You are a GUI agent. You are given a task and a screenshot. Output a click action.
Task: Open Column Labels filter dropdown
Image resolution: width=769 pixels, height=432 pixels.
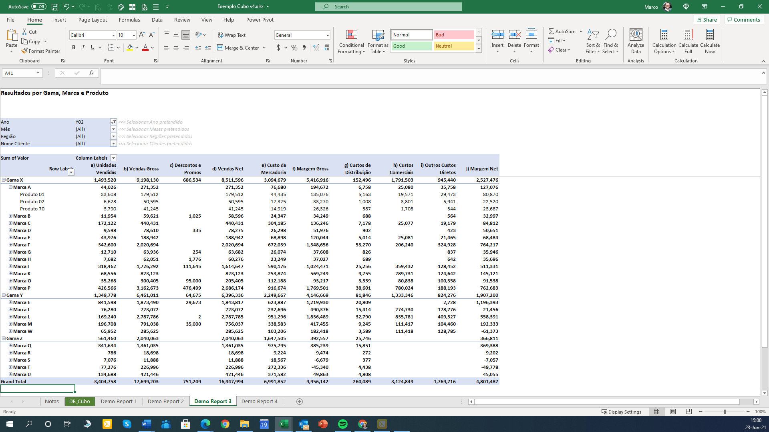coord(113,158)
